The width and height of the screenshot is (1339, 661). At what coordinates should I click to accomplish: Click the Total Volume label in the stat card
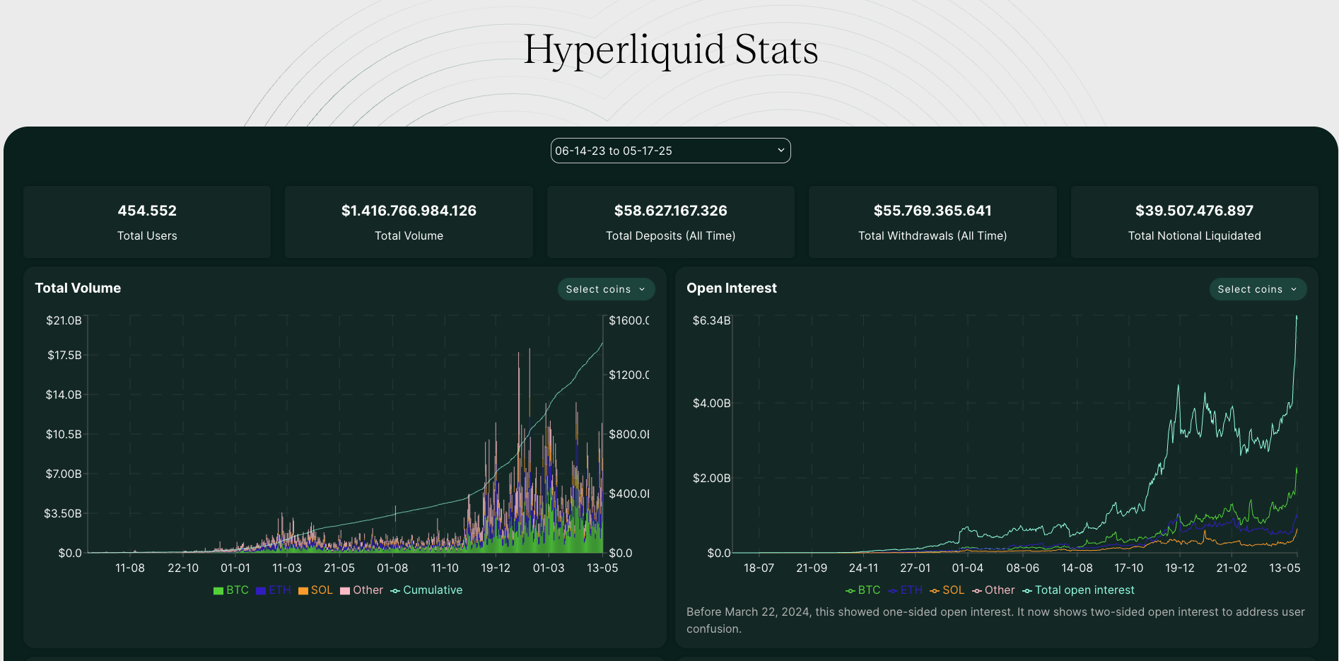point(409,236)
